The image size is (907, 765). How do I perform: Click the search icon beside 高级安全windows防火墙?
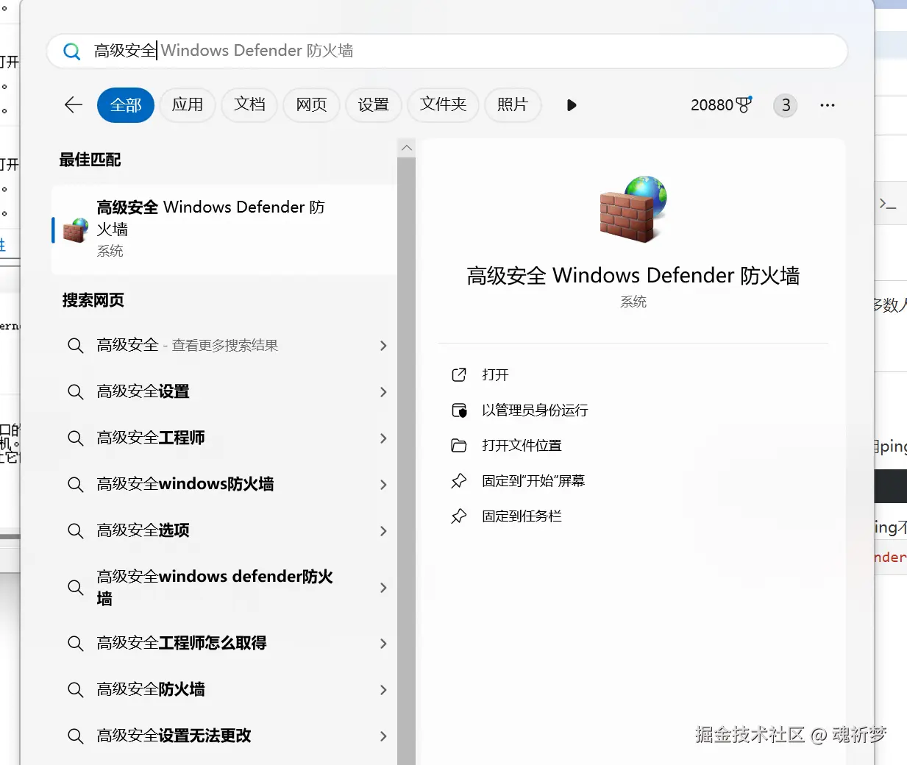(76, 485)
